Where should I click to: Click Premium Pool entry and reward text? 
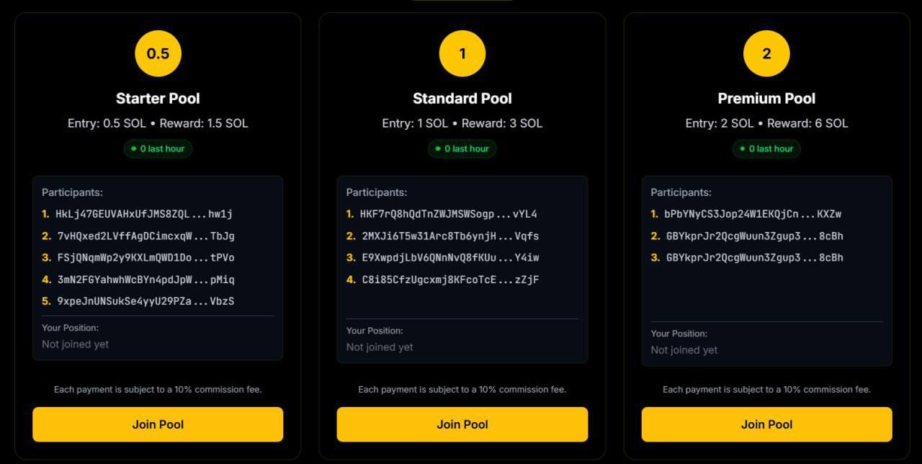coord(766,123)
